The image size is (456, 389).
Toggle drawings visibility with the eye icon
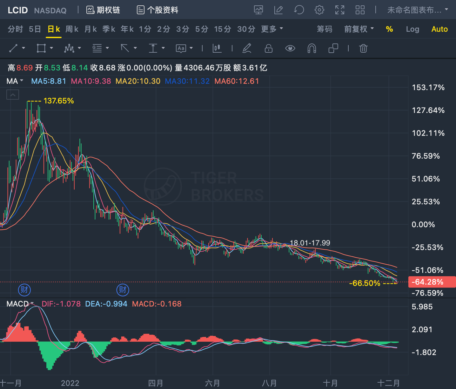(290, 48)
